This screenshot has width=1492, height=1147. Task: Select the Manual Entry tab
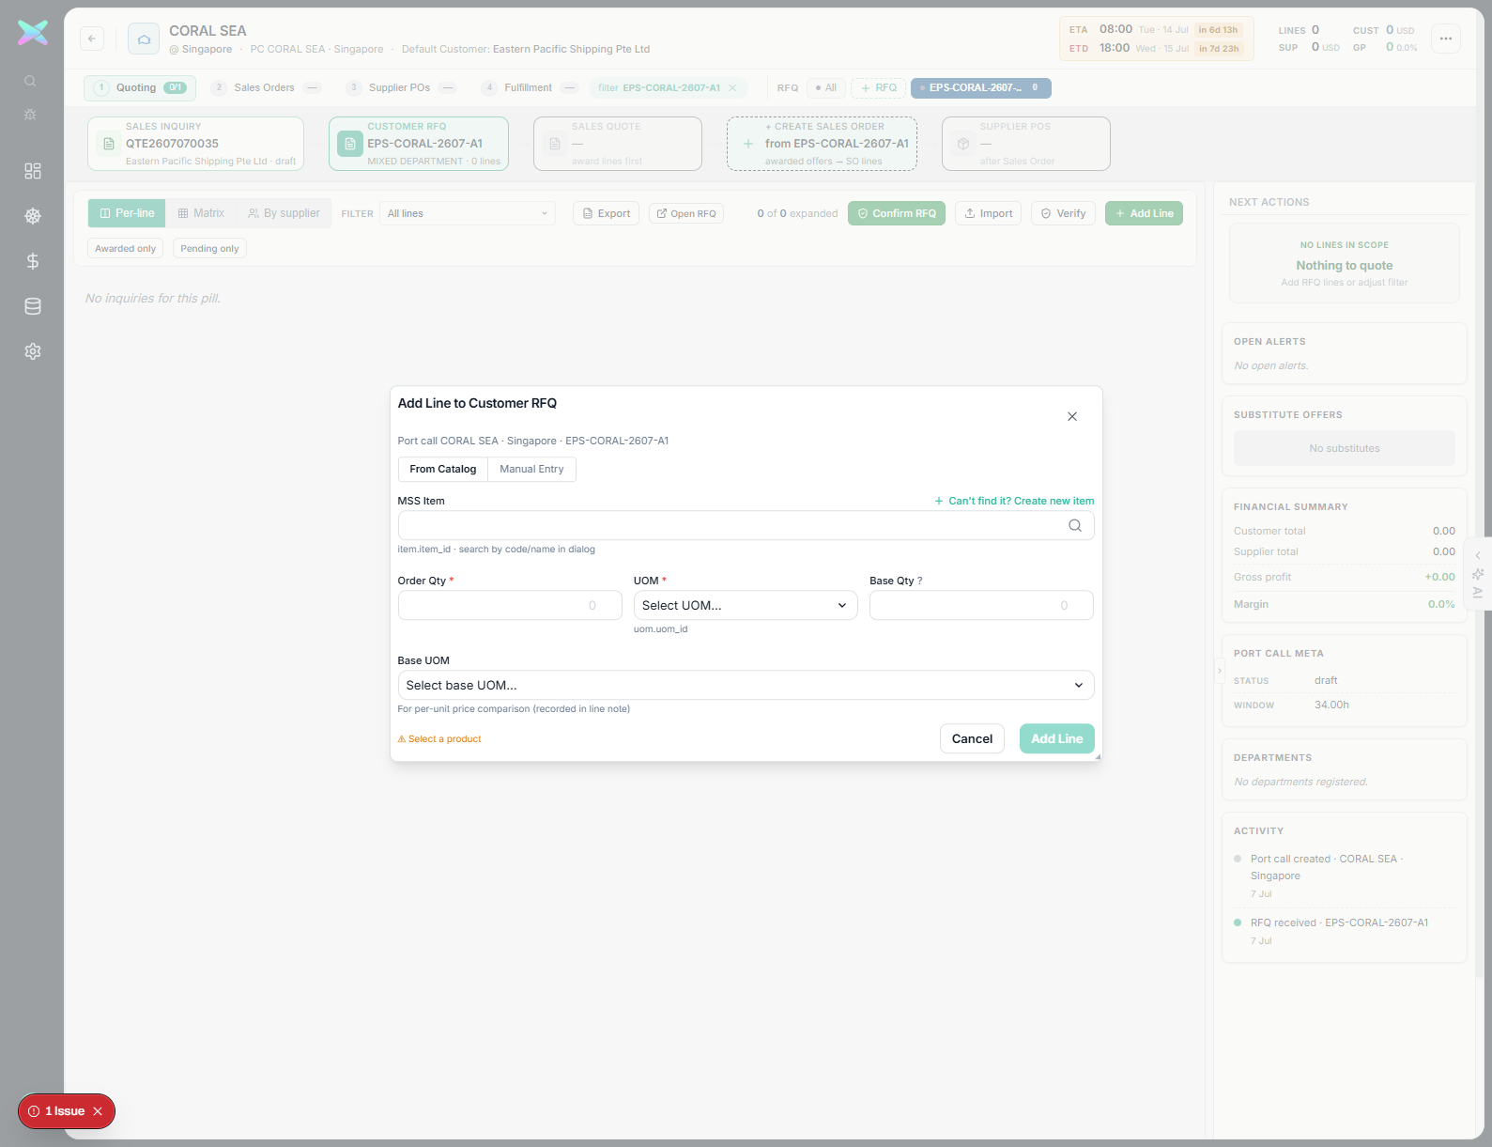pyautogui.click(x=531, y=470)
